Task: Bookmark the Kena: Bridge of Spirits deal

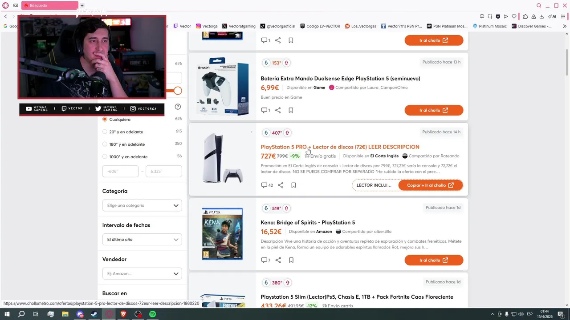Action: tap(291, 260)
